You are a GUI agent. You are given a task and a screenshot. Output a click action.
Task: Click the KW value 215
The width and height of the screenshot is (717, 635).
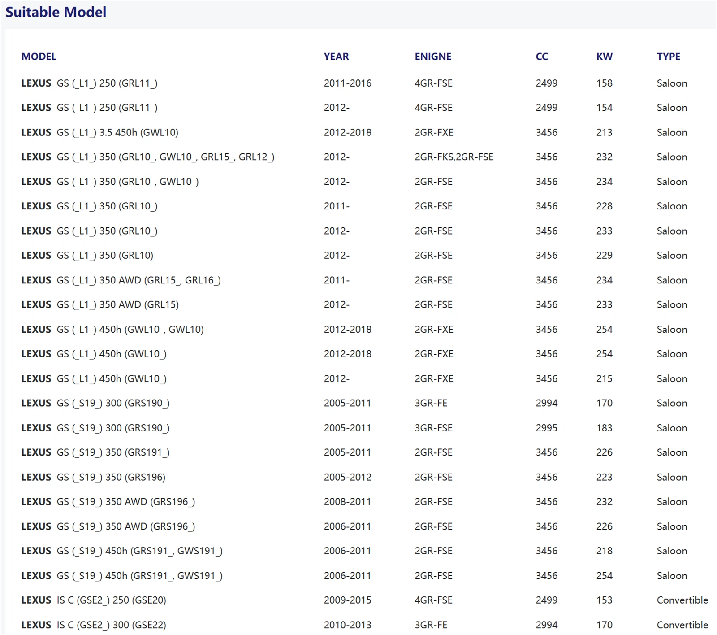(604, 378)
